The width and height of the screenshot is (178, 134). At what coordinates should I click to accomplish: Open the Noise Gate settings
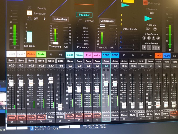pos(60,19)
